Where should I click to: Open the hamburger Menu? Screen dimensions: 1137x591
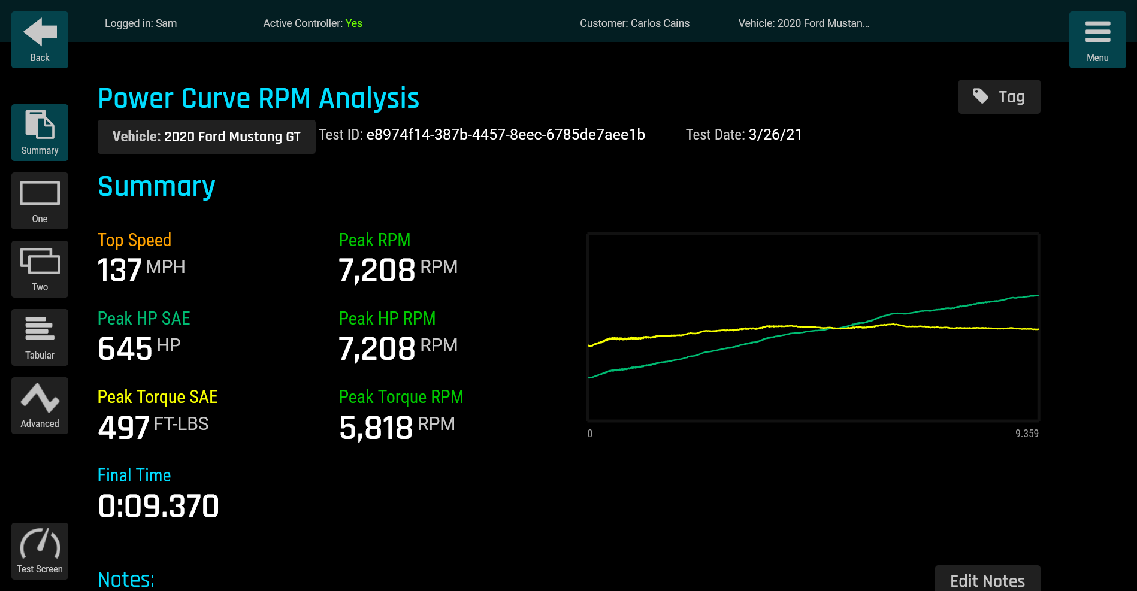point(1097,40)
